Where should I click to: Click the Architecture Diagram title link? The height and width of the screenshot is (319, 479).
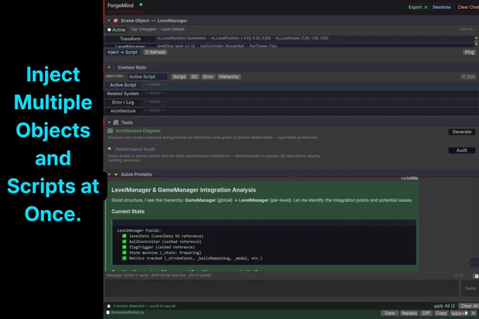138,131
